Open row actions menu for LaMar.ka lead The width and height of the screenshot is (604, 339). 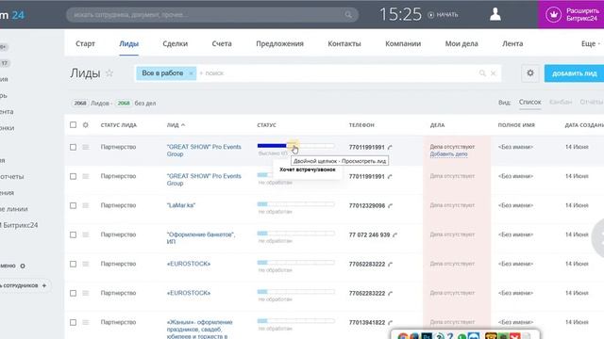point(86,205)
